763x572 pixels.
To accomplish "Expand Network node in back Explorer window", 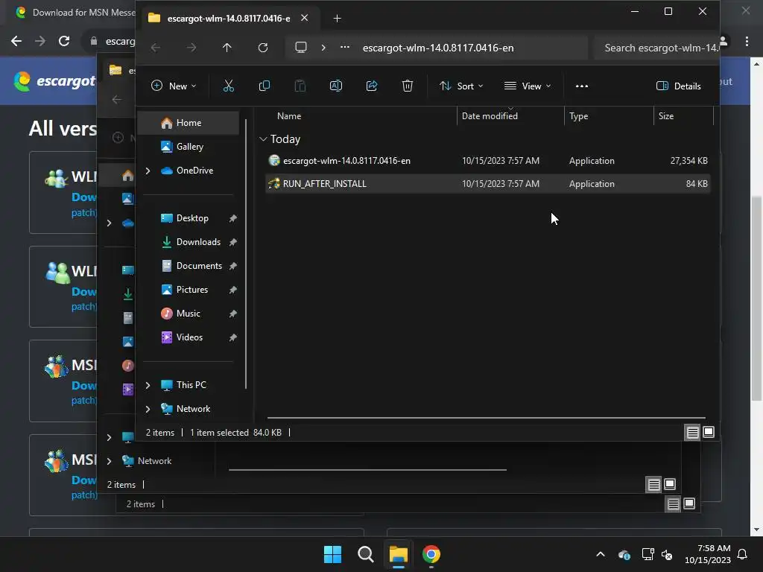I will click(x=109, y=461).
